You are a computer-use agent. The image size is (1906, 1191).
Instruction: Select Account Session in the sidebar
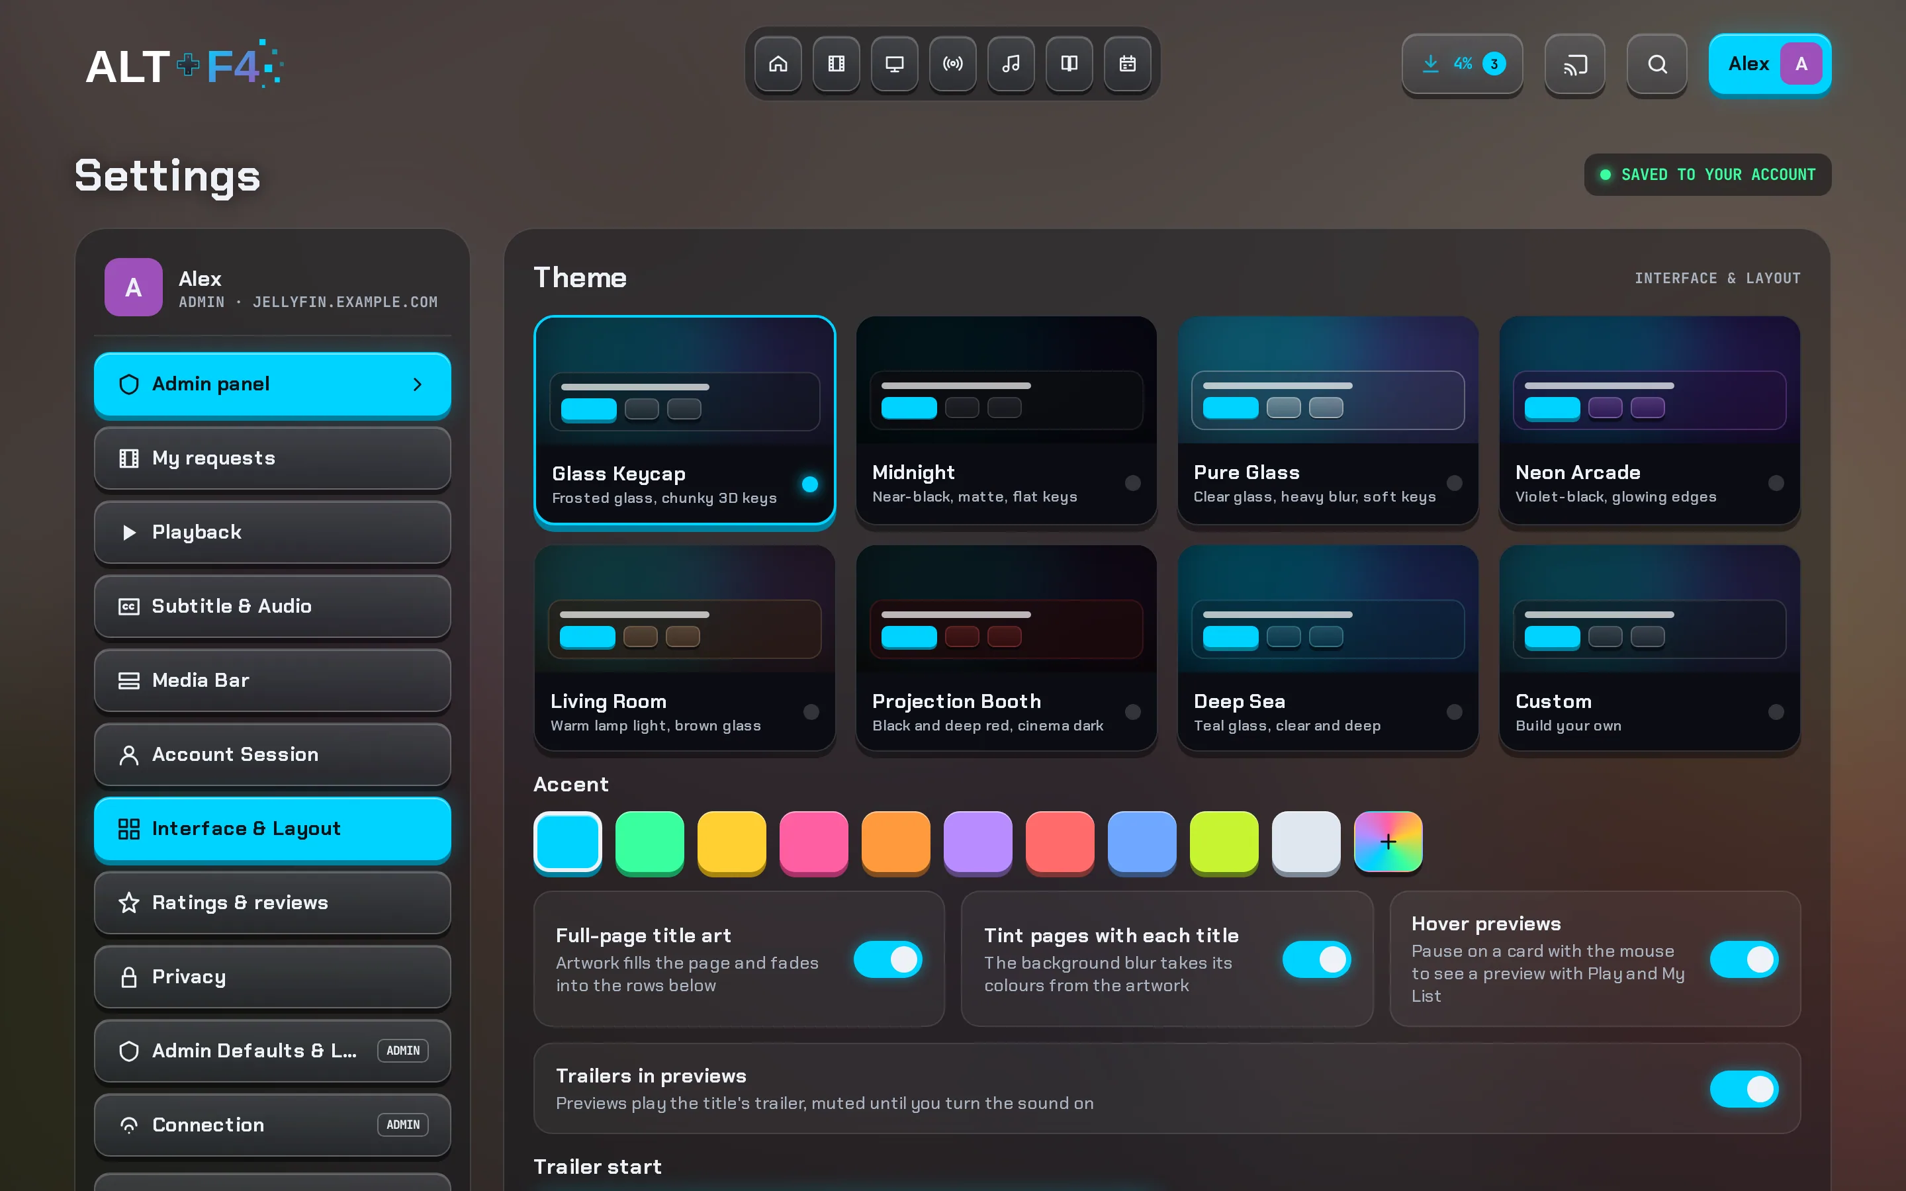tap(272, 754)
